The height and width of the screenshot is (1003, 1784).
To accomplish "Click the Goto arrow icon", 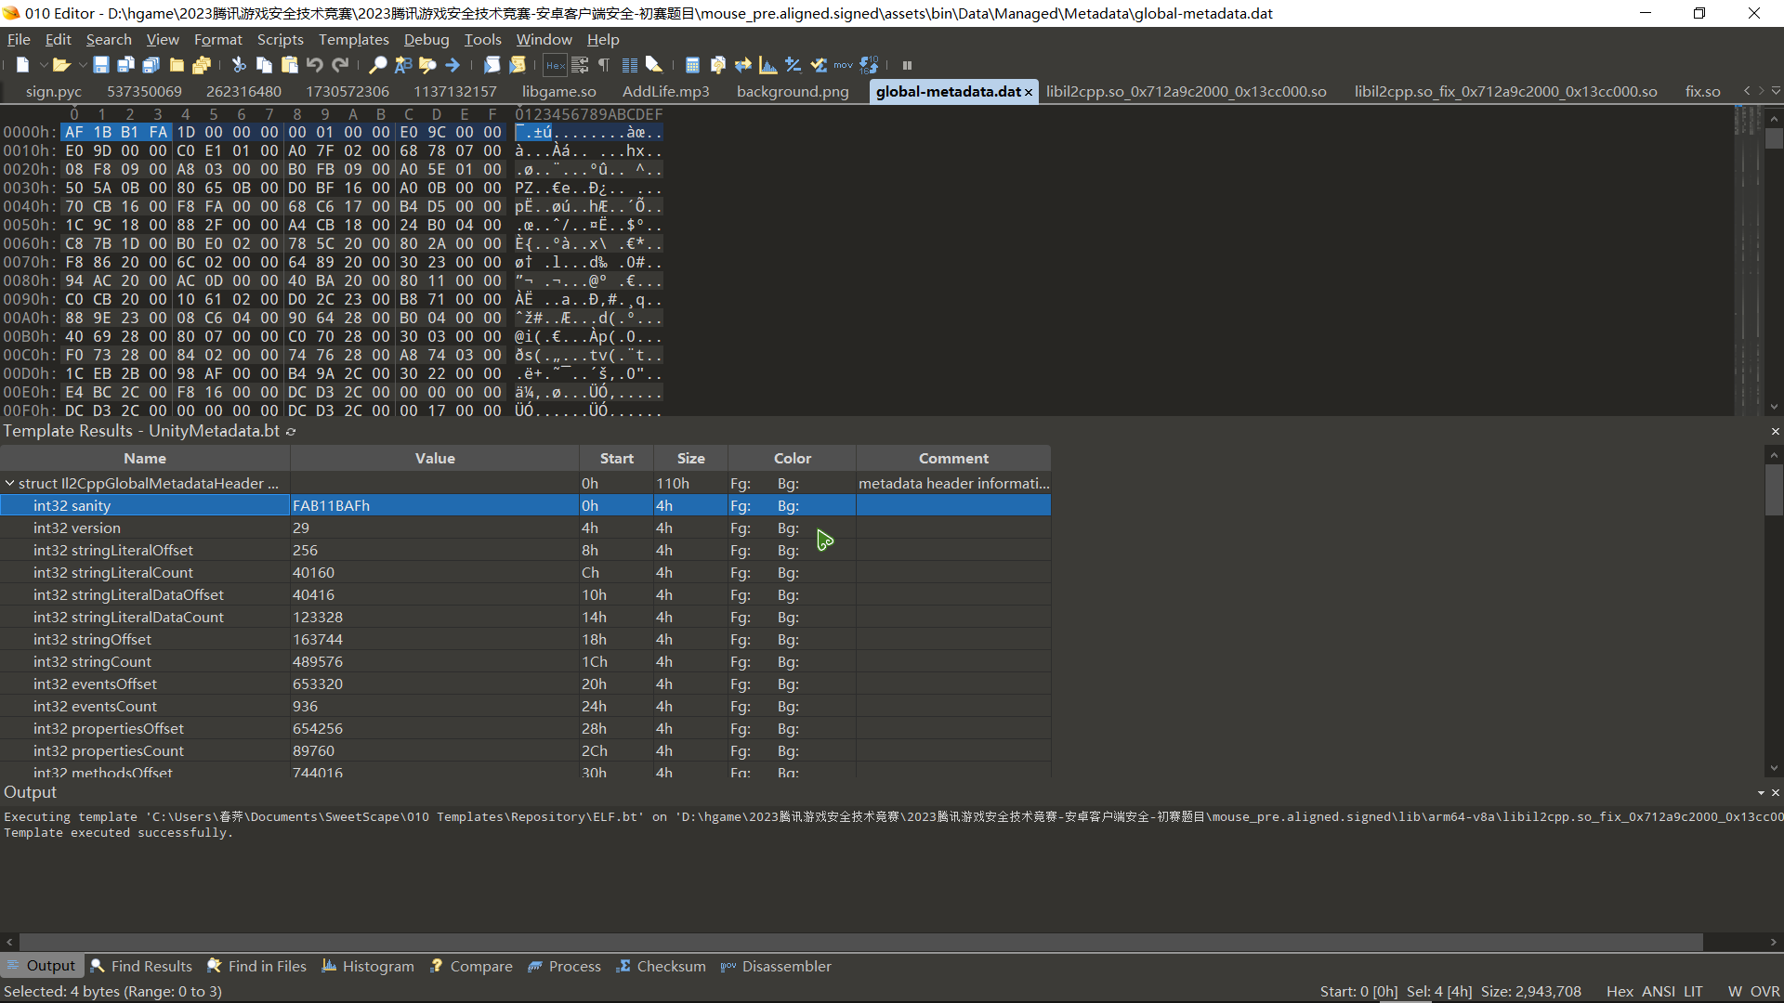I will [453, 65].
